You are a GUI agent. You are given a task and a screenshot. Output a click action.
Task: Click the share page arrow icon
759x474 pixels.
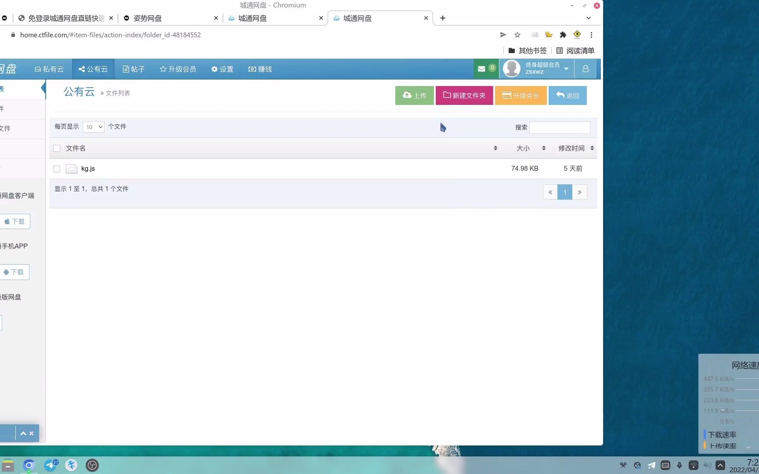[x=503, y=35]
